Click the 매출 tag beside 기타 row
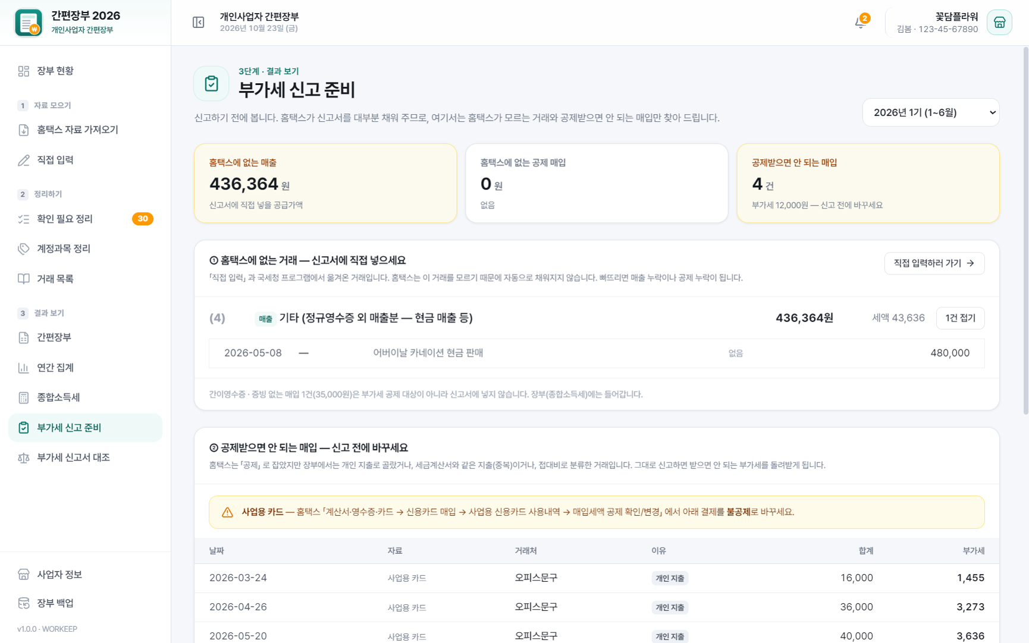This screenshot has width=1029, height=643. (265, 319)
